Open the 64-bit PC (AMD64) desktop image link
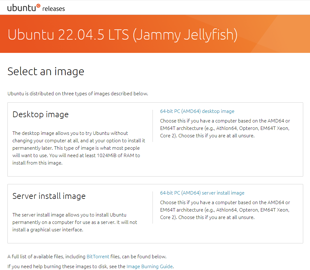 click(197, 111)
